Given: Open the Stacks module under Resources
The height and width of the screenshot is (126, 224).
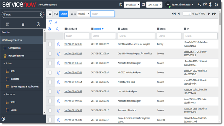Looking at the screenshot, I should tap(14, 110).
